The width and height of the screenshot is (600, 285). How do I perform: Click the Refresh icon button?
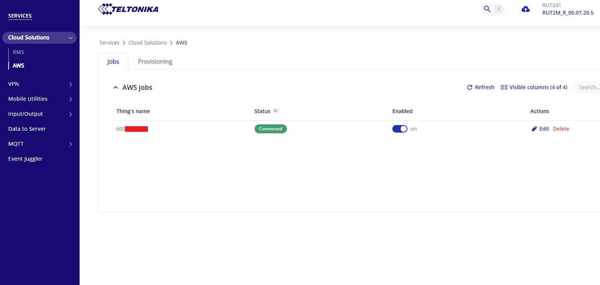pos(470,87)
